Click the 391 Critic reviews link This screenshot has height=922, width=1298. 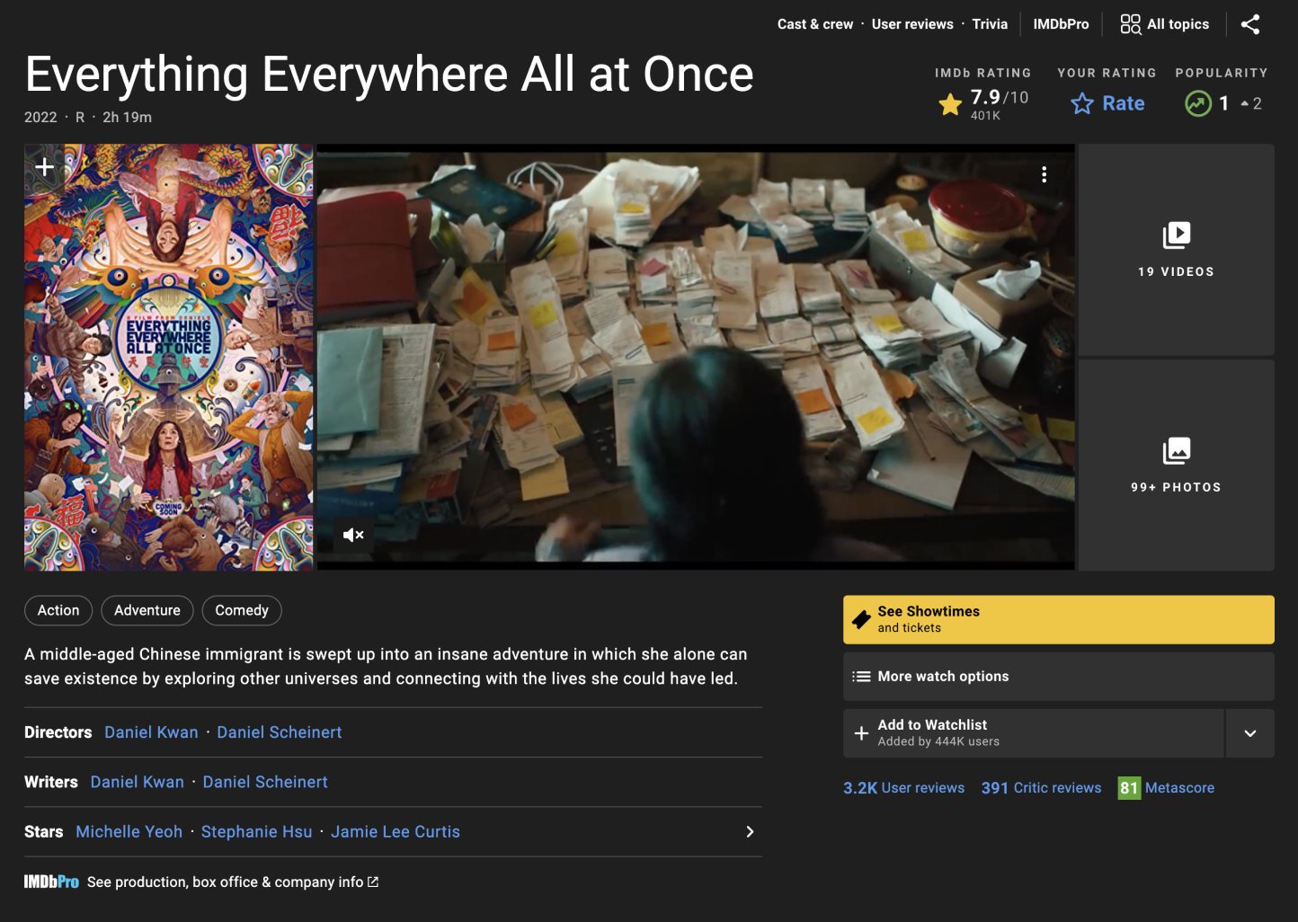click(1041, 788)
